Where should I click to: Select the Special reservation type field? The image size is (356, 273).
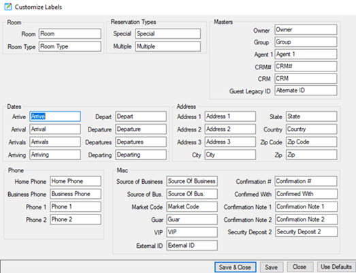(x=168, y=34)
